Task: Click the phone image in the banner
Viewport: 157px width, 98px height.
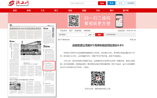Action: (119, 21)
